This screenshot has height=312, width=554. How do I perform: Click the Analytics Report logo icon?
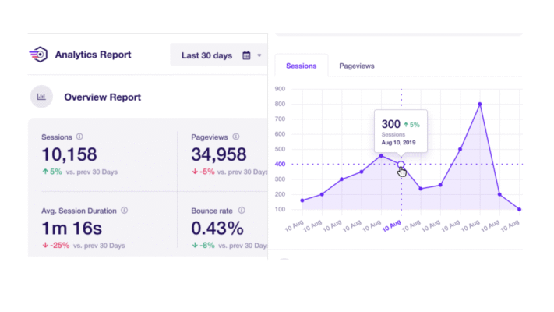click(x=37, y=55)
